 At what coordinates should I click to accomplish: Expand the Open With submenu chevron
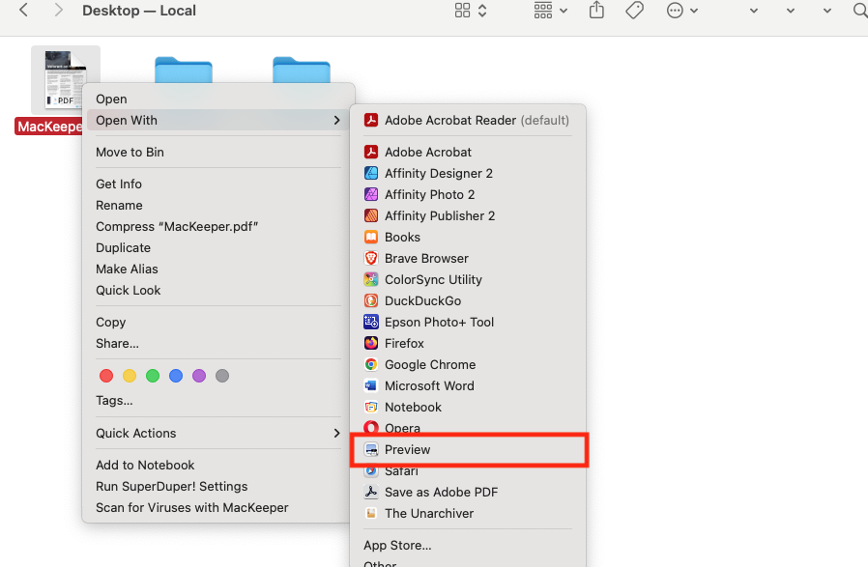click(x=337, y=120)
